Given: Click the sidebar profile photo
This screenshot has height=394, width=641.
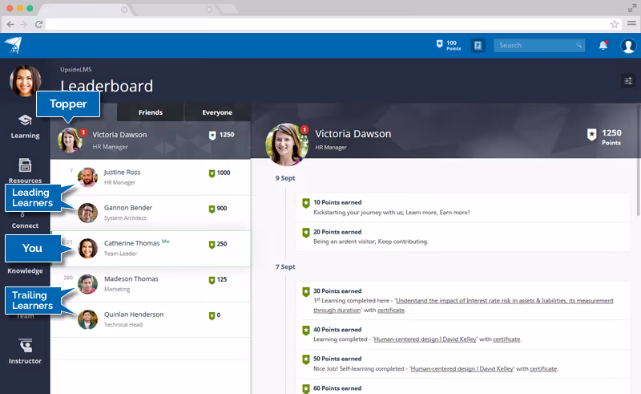Looking at the screenshot, I should [x=26, y=81].
